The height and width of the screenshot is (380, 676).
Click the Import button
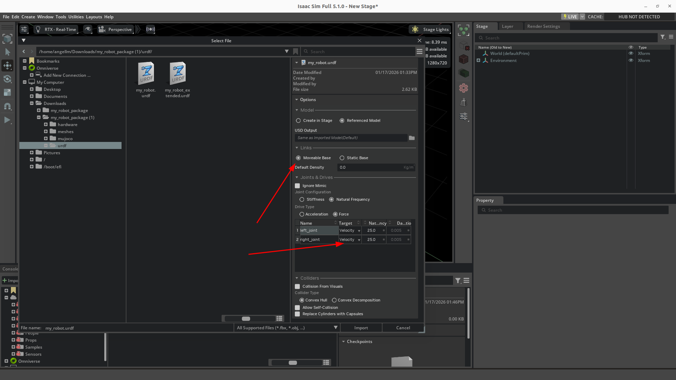point(361,328)
